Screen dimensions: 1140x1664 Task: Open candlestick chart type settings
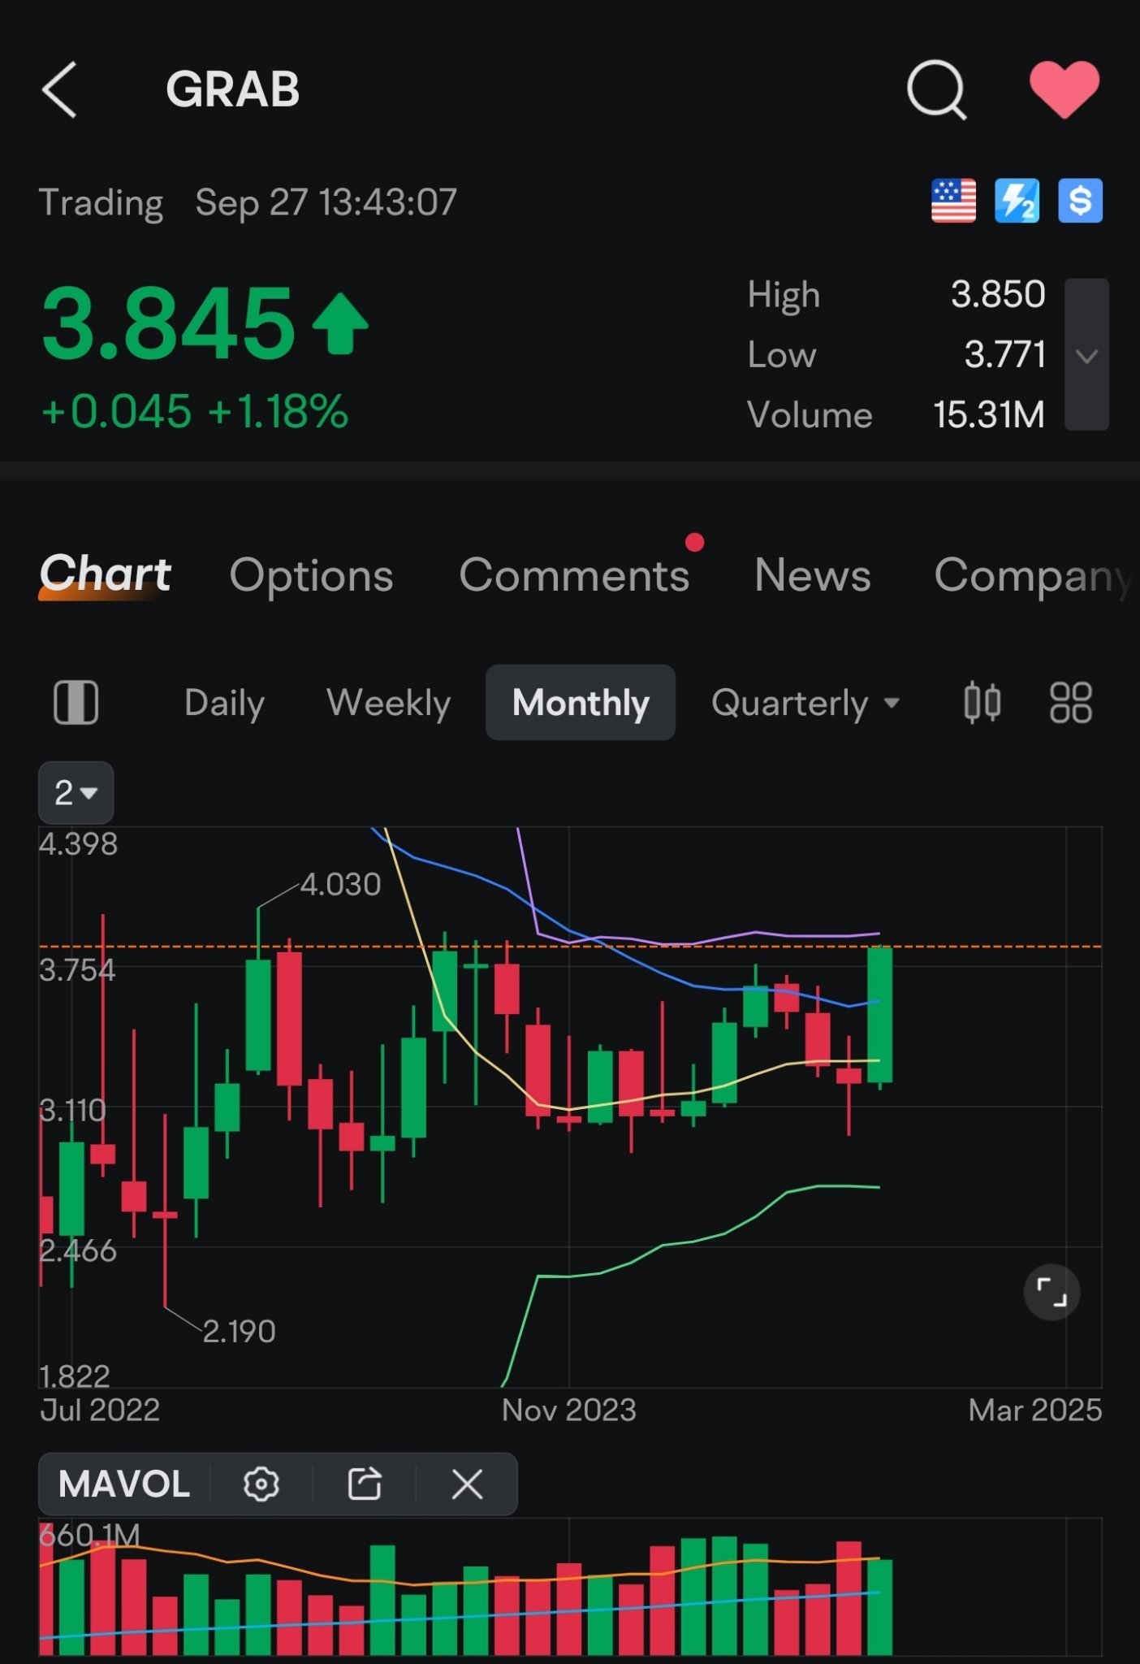(x=982, y=703)
